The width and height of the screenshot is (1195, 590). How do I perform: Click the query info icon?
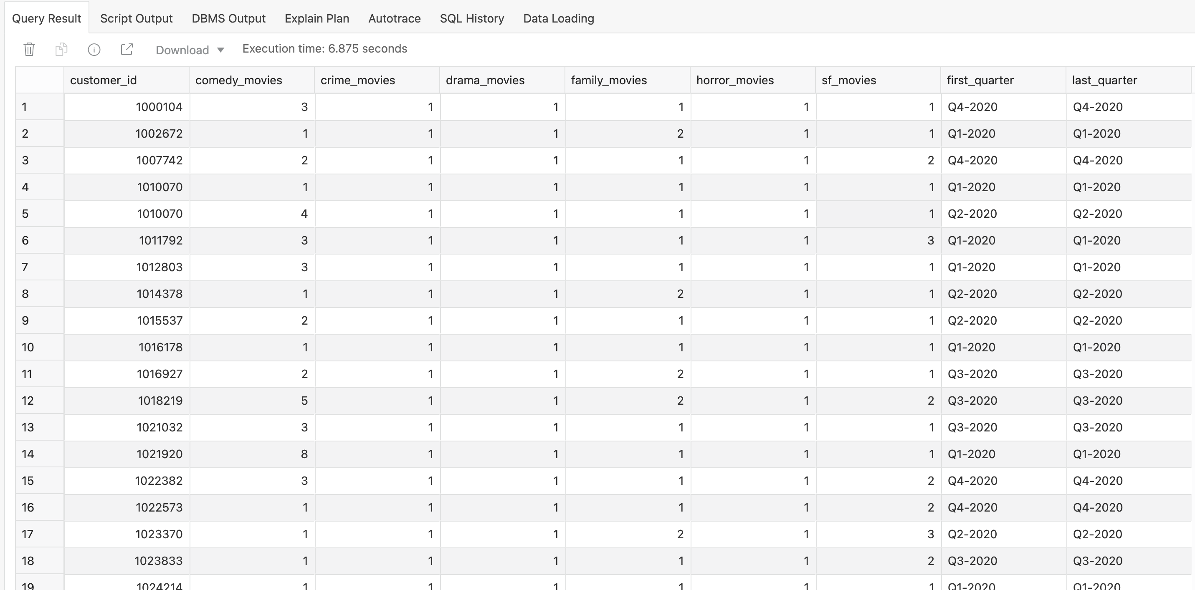coord(94,50)
